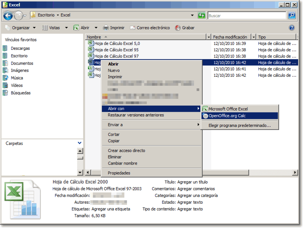Viewport: 303px width, 228px height.
Task: Choose Restaurar versiones anteriores
Action: [152, 115]
